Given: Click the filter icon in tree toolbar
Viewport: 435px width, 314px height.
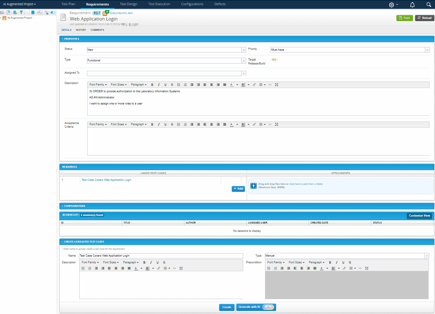Looking at the screenshot, I should 21,13.
